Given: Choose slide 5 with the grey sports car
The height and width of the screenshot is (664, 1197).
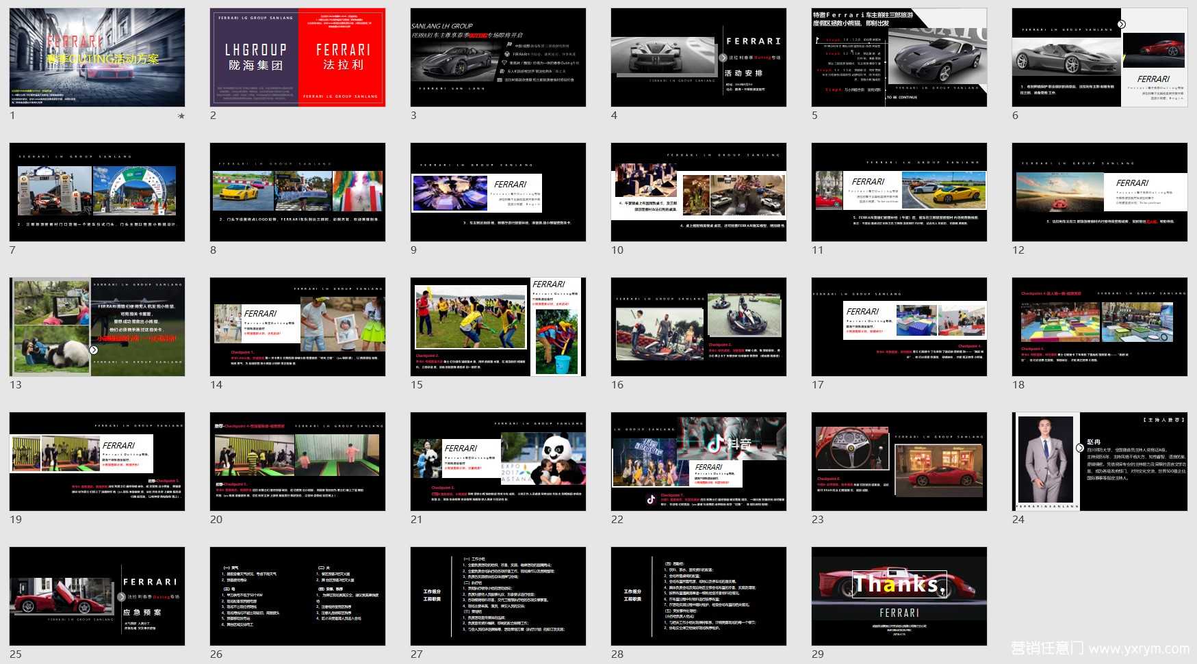Looking at the screenshot, I should 899,57.
